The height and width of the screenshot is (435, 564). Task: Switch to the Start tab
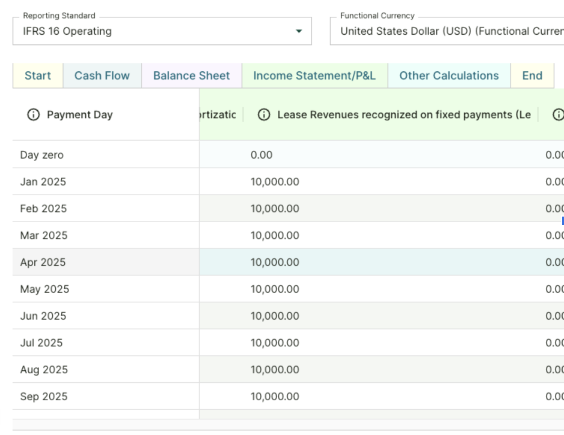coord(38,76)
